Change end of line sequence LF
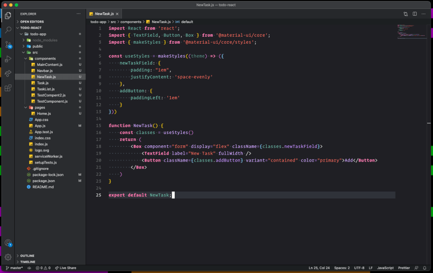The width and height of the screenshot is (433, 273). pos(371,268)
